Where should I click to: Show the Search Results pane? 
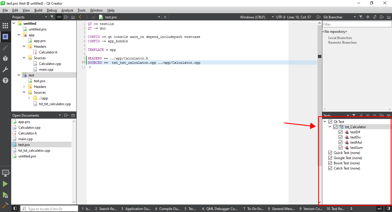pos(106,209)
